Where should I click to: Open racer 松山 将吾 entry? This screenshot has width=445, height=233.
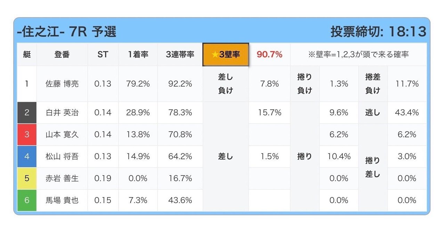[x=62, y=156]
